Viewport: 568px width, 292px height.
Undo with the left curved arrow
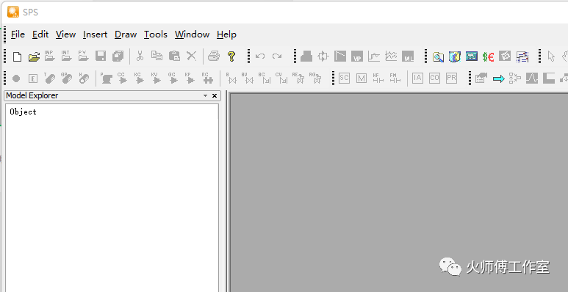[x=260, y=56]
